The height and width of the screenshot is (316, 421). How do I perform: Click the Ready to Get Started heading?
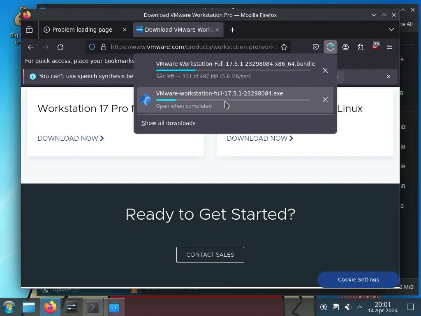click(x=210, y=214)
